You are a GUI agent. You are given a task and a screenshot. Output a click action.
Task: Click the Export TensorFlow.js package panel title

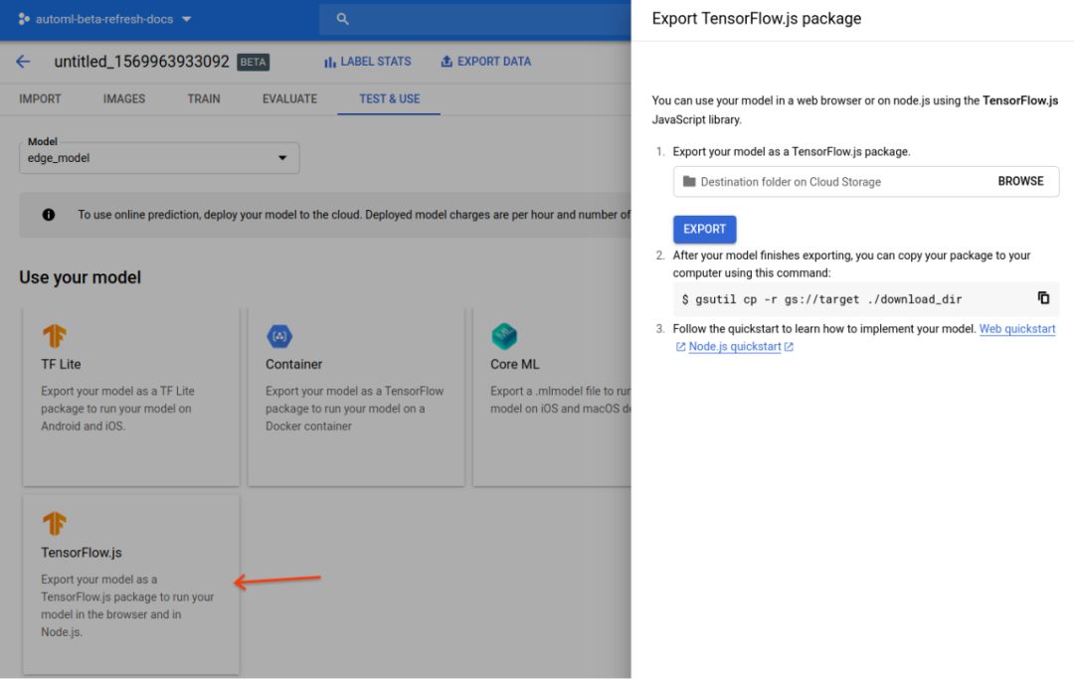(756, 19)
